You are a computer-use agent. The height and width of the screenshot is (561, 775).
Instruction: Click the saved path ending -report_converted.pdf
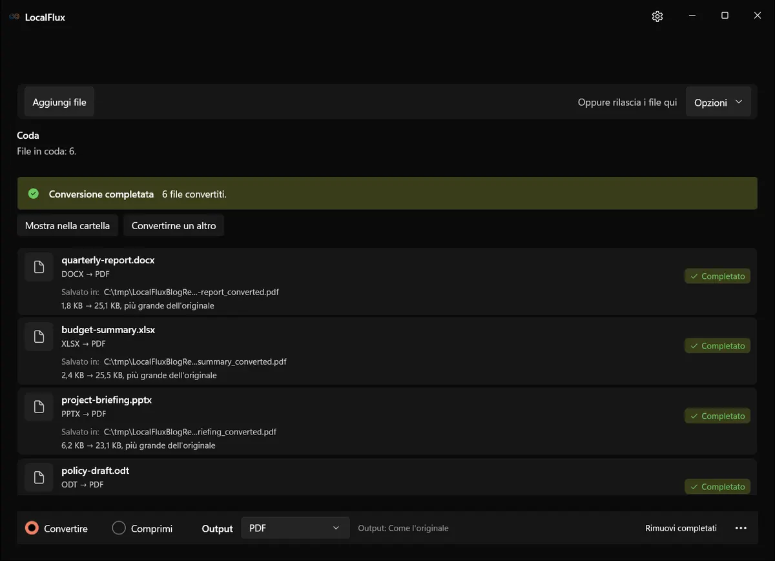click(x=191, y=292)
